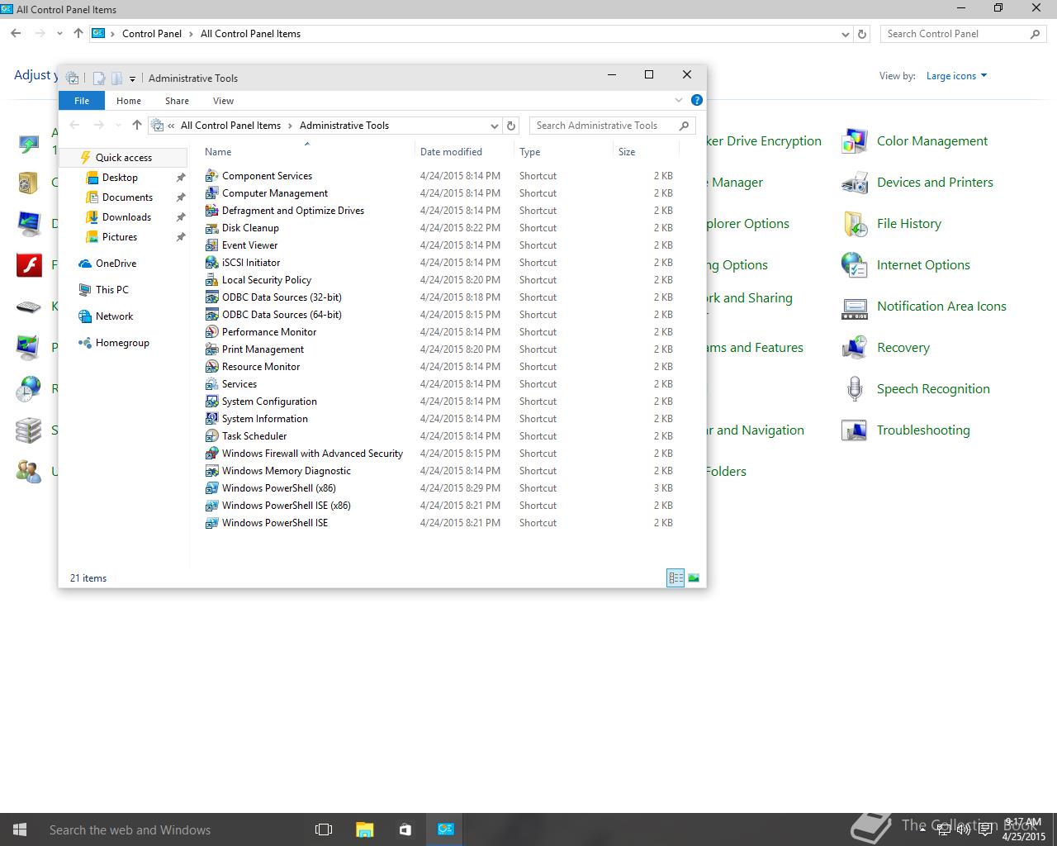Select This PC in the navigation pane
This screenshot has width=1057, height=846.
click(x=111, y=290)
